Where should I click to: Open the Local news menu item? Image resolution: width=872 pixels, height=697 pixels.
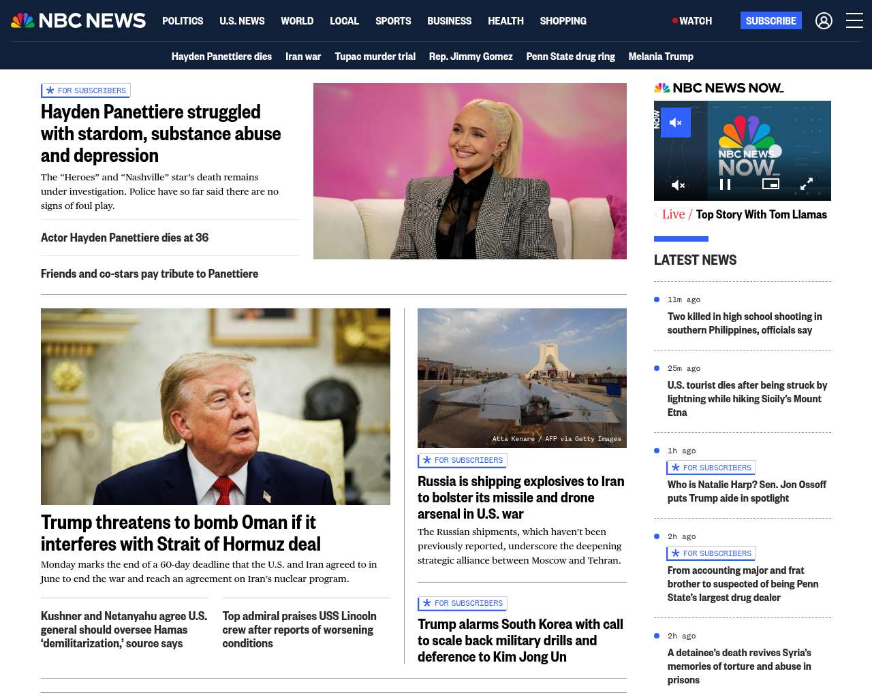(344, 21)
